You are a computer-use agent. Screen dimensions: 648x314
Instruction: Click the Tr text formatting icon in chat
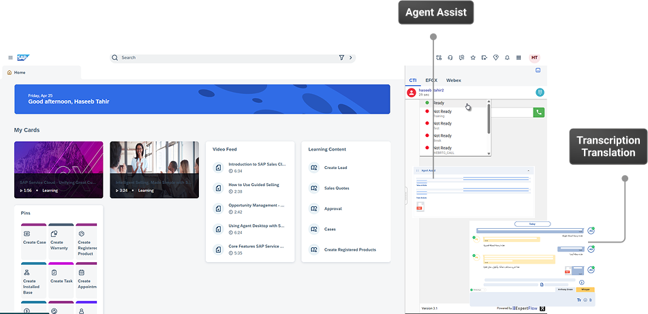point(579,300)
